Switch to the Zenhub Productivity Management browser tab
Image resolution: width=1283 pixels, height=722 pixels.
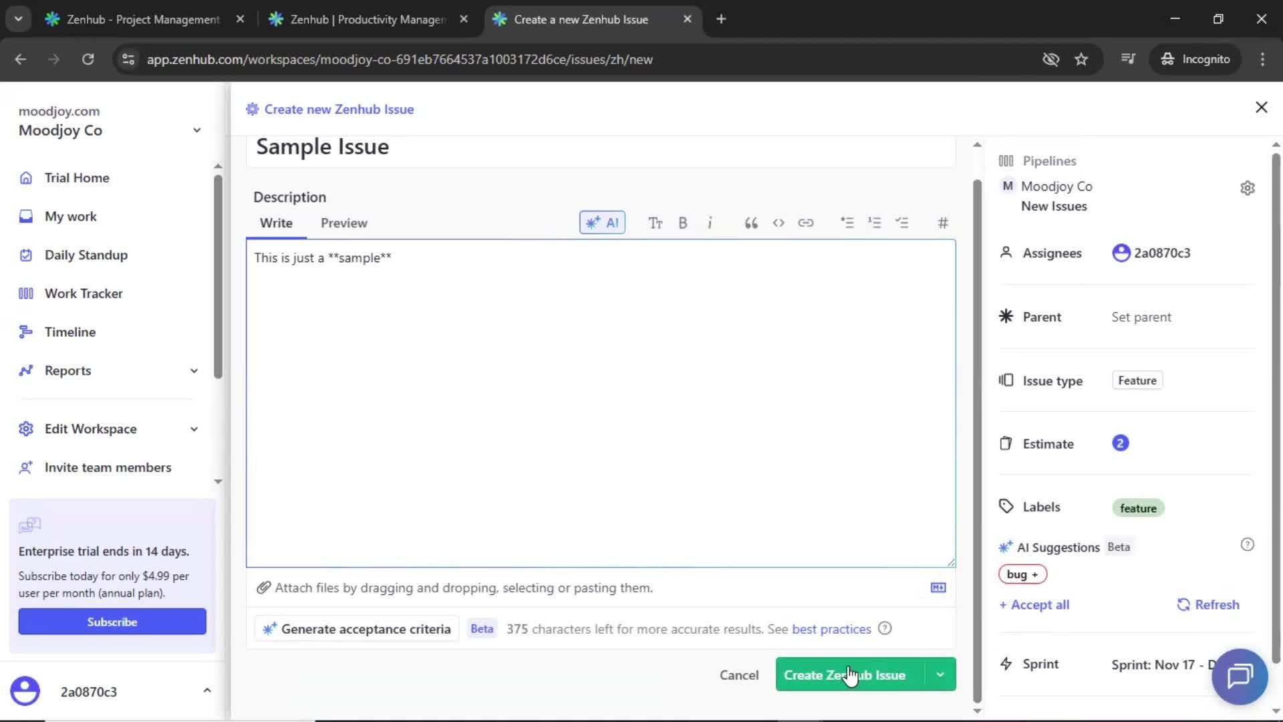(x=361, y=19)
